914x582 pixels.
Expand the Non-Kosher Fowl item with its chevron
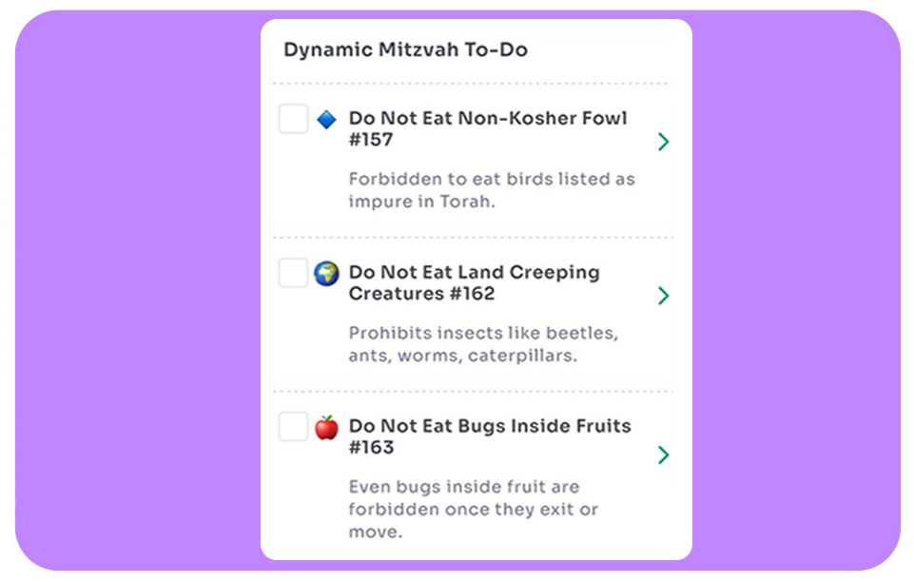point(663,143)
